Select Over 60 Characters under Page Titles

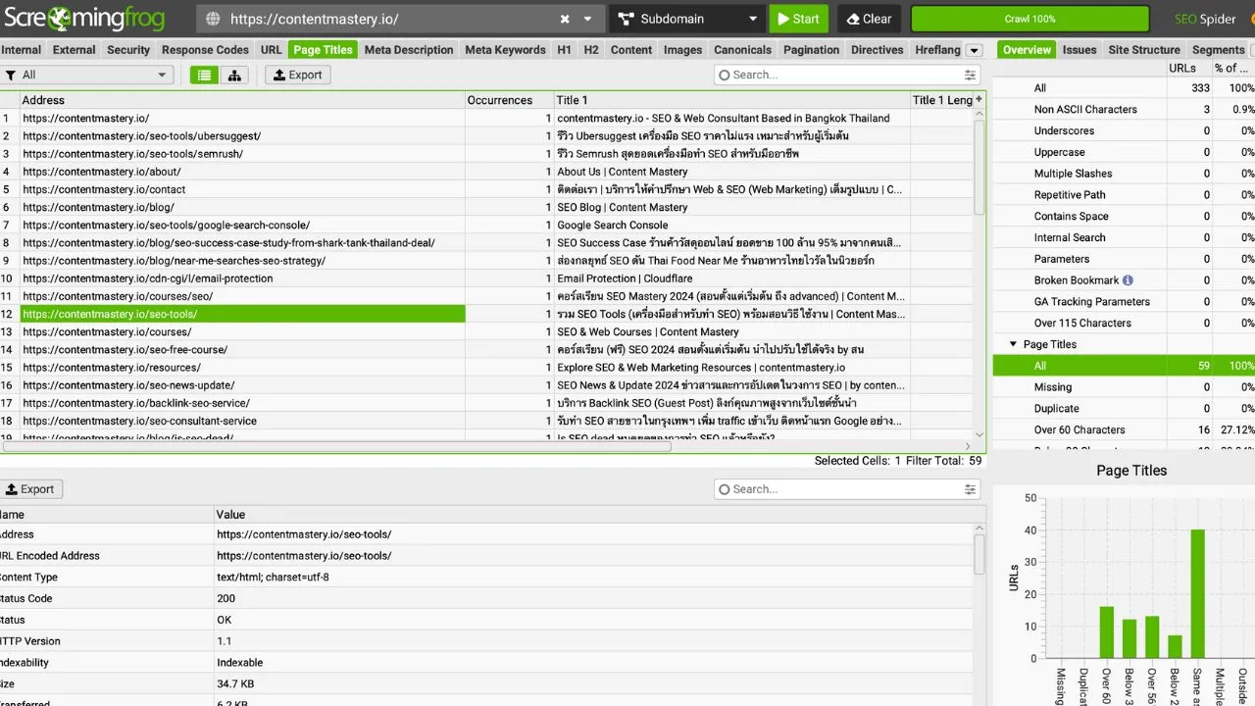pyautogui.click(x=1079, y=430)
